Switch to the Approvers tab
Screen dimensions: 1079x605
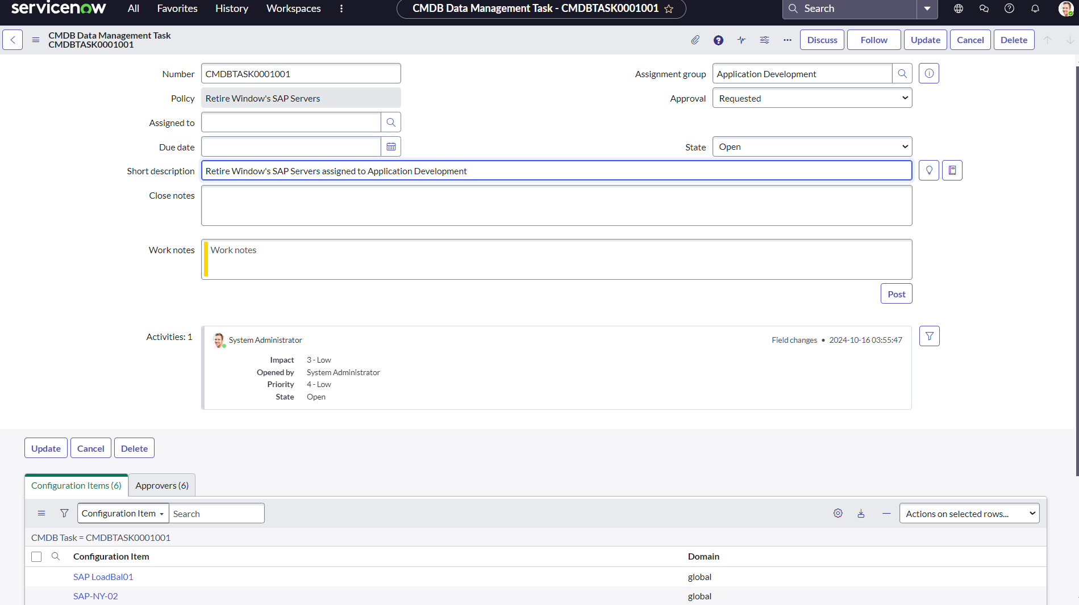(x=162, y=486)
